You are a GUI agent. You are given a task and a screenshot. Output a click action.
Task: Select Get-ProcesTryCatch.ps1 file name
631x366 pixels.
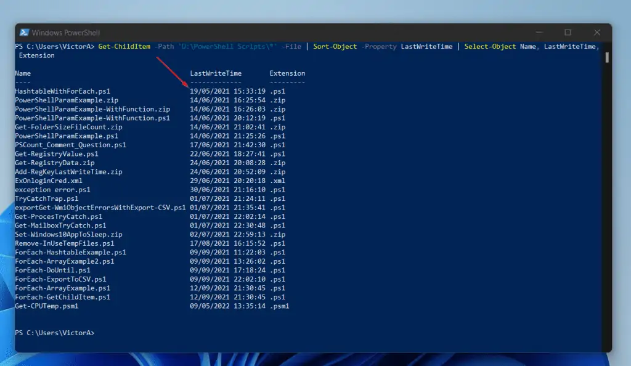click(x=59, y=216)
